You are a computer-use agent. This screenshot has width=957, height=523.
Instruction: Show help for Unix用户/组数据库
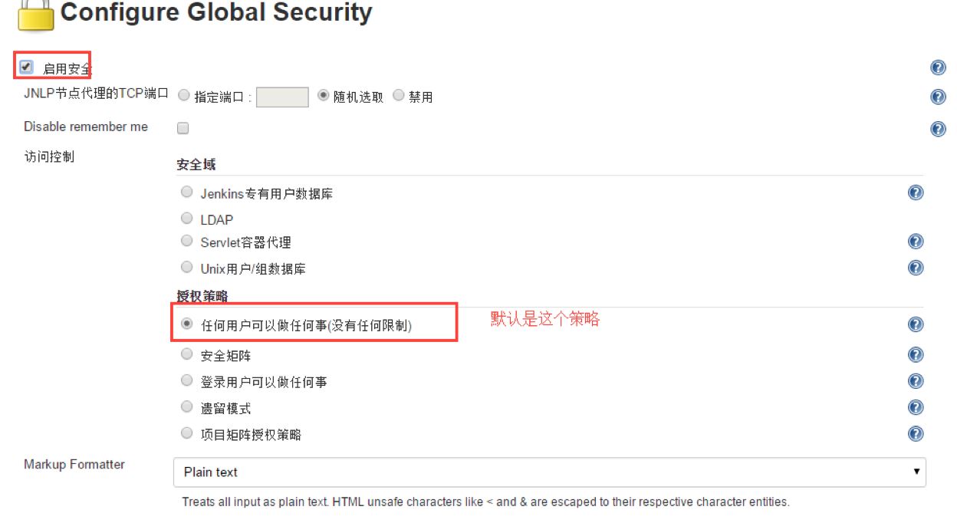915,268
